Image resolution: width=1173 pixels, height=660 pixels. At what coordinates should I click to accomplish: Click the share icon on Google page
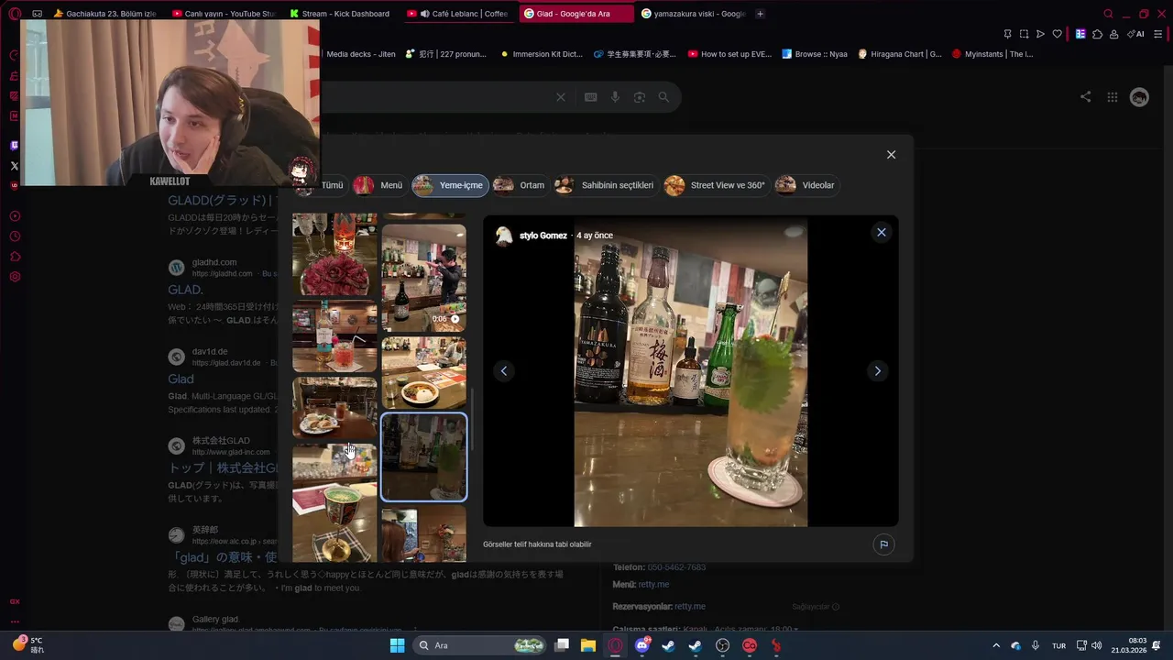[x=1085, y=97]
